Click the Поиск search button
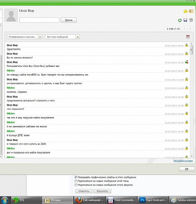This screenshot has width=196, height=204. (x=69, y=20)
